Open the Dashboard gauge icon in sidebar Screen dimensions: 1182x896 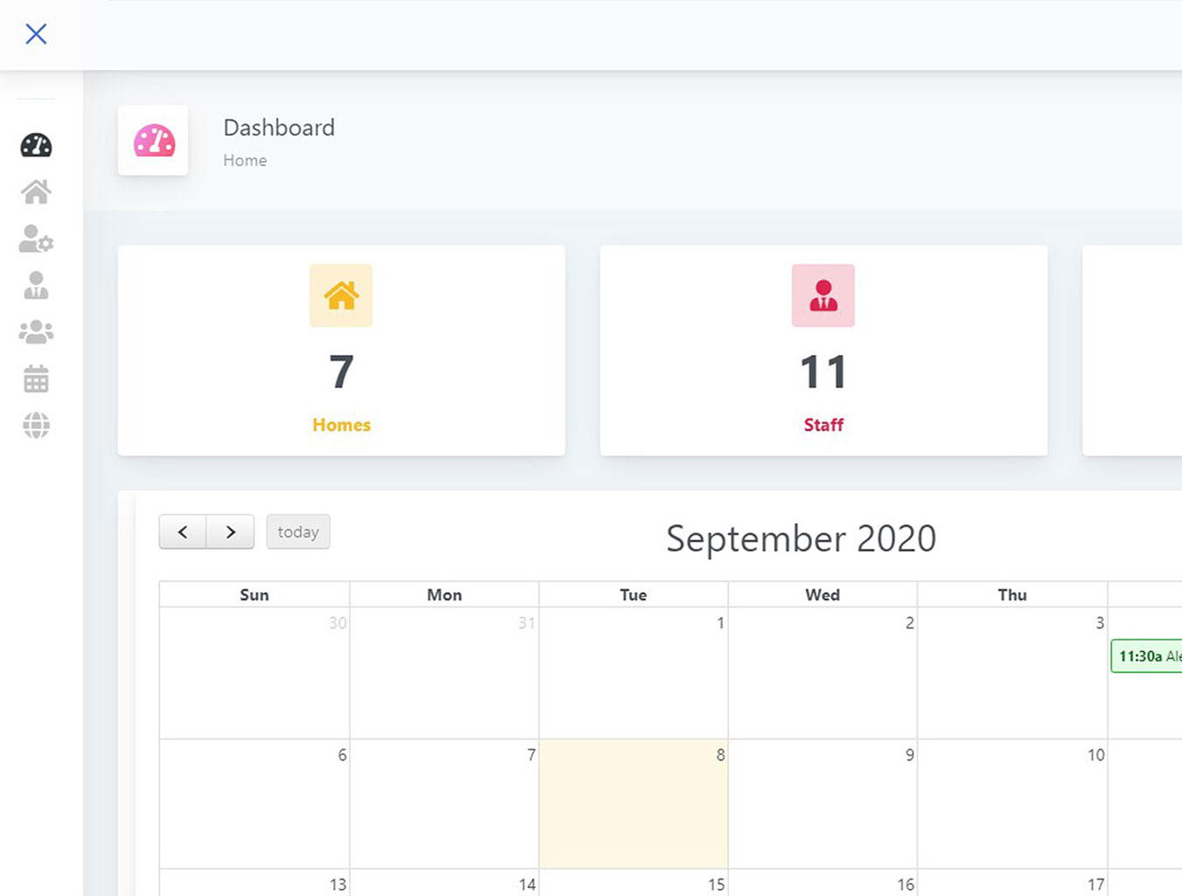pyautogui.click(x=36, y=145)
